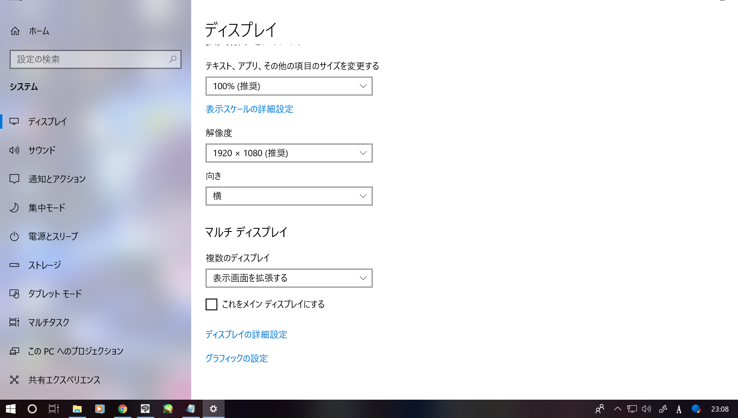This screenshot has height=418, width=738.
Task: Click the 設定の検索 search field
Action: (96, 59)
